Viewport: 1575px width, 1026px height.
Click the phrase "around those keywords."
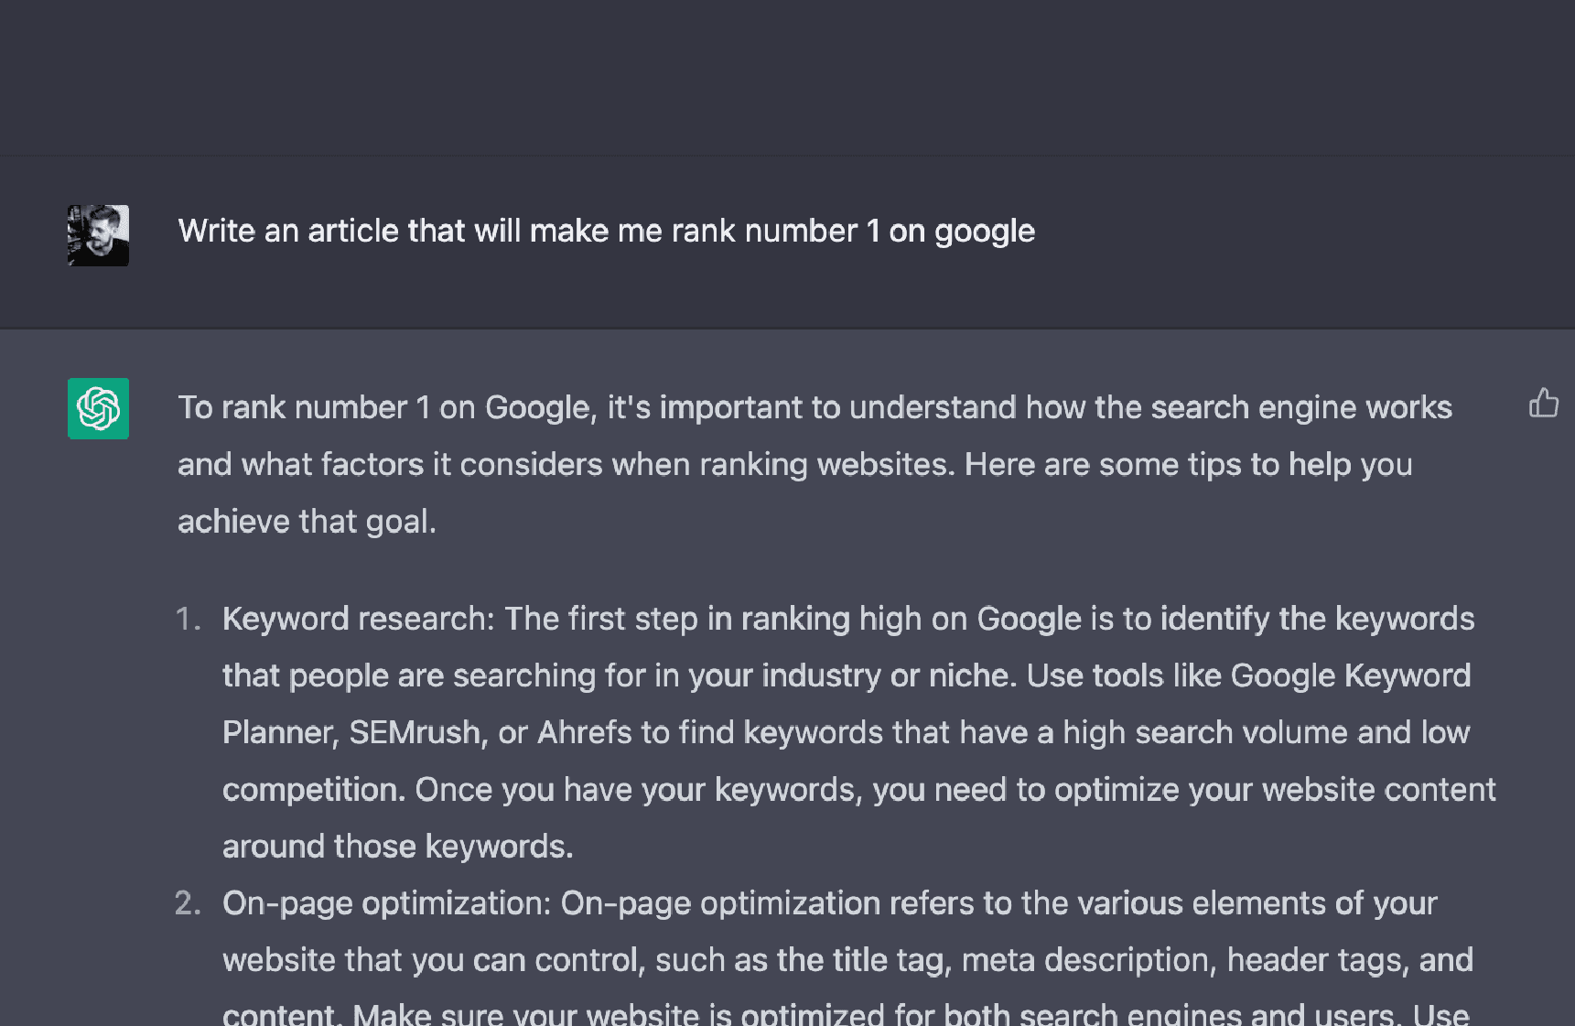397,847
